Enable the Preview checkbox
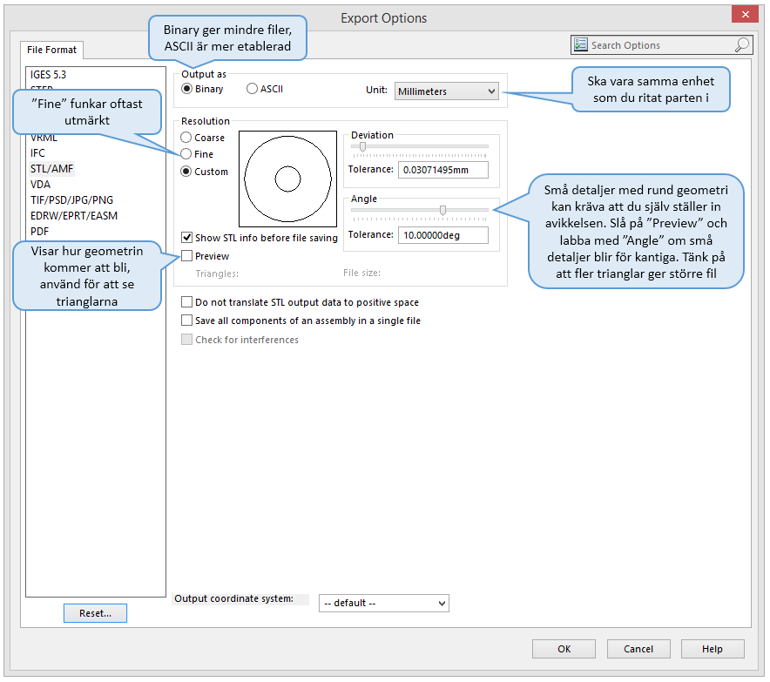The width and height of the screenshot is (770, 682). click(187, 256)
